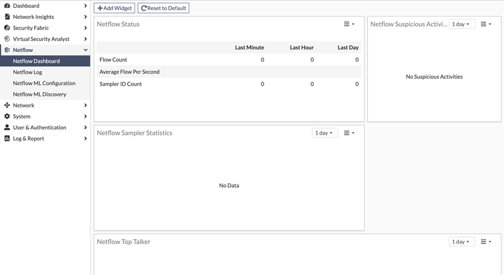Open Netflow Top Talker time range dropdown

(461, 242)
